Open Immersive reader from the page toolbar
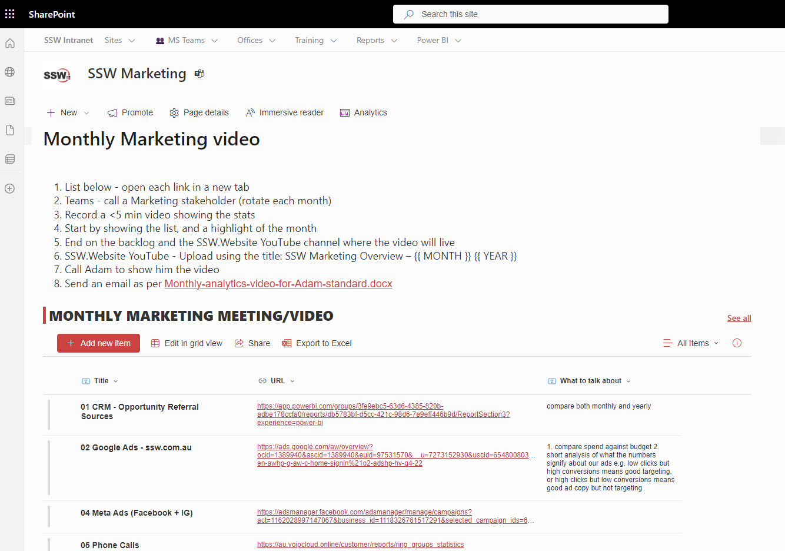The width and height of the screenshot is (785, 551). pos(285,112)
